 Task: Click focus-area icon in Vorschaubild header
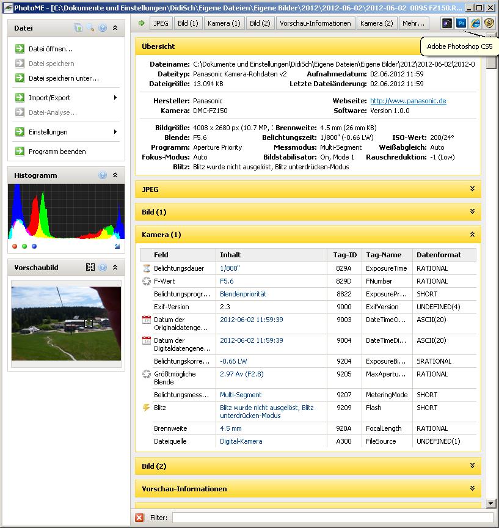(x=90, y=268)
